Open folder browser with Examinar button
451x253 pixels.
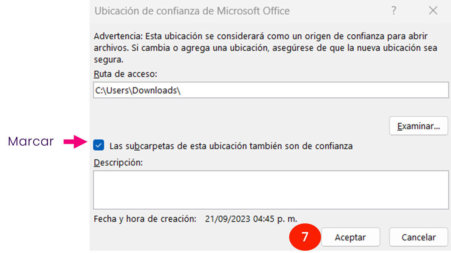click(x=418, y=126)
